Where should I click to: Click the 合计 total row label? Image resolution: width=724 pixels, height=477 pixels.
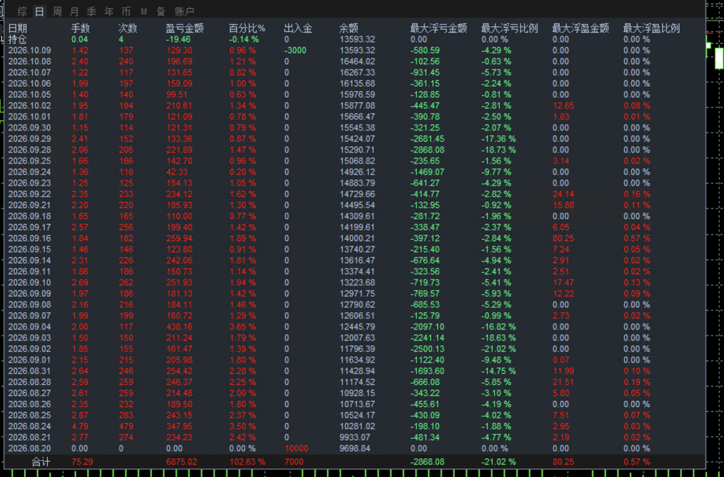coord(41,462)
